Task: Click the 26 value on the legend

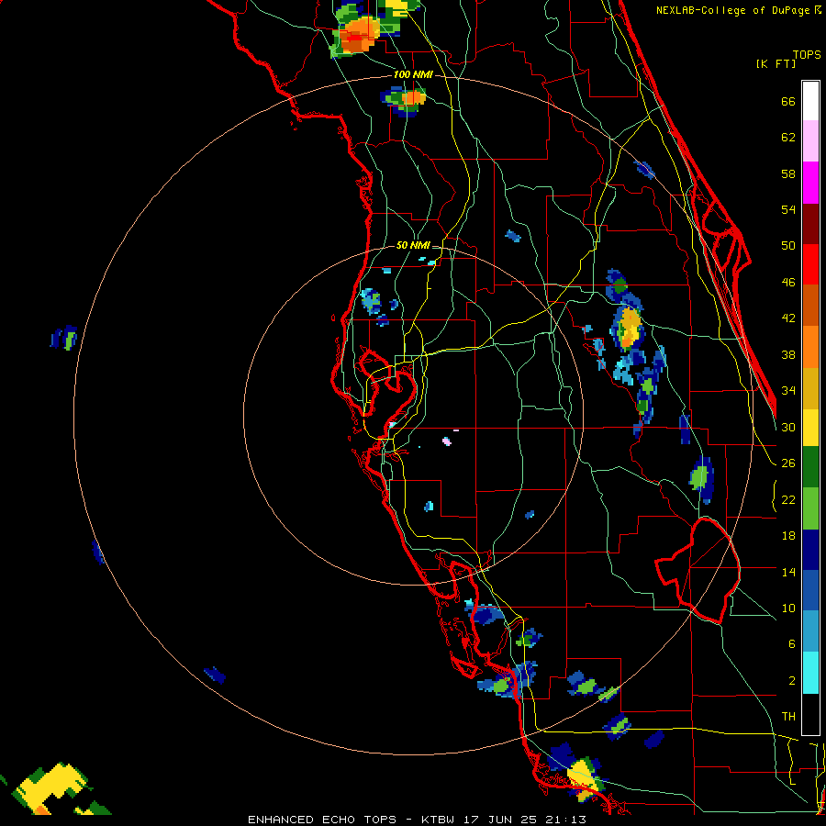Action: [788, 463]
